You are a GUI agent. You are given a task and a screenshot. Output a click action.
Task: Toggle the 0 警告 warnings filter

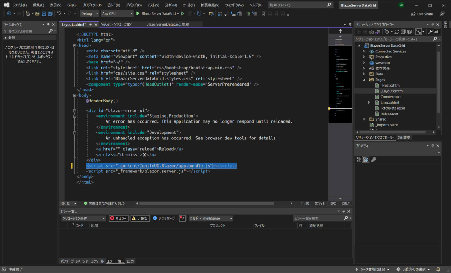(139, 218)
